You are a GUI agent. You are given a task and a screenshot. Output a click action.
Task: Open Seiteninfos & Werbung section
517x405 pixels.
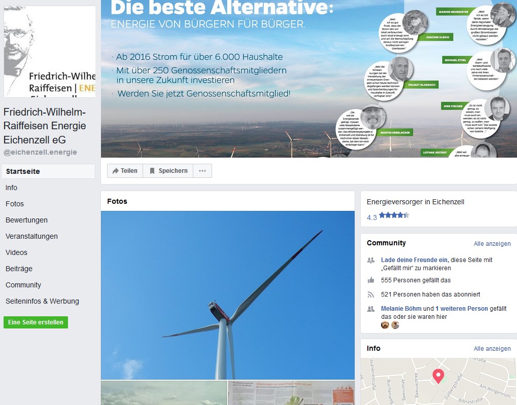42,301
